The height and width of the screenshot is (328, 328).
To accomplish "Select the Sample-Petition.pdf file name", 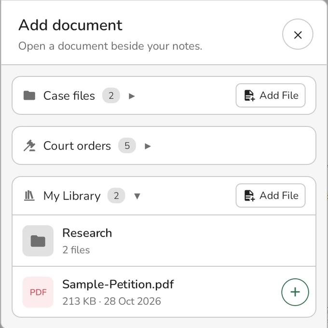I will (118, 284).
